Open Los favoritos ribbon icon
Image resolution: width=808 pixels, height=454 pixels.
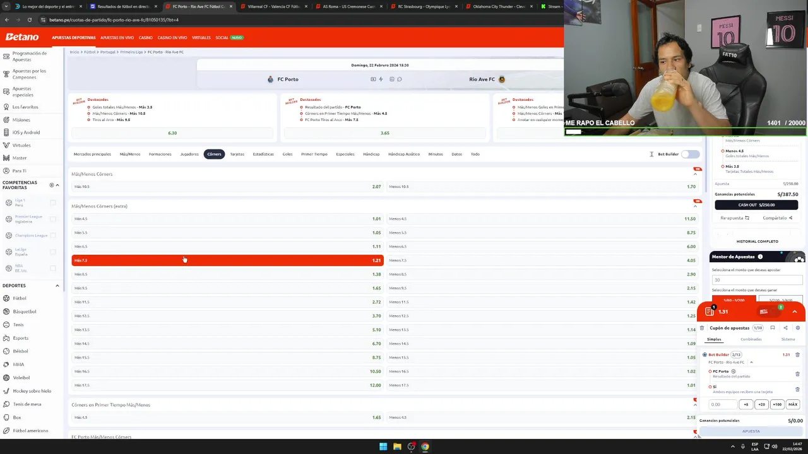tap(6, 107)
